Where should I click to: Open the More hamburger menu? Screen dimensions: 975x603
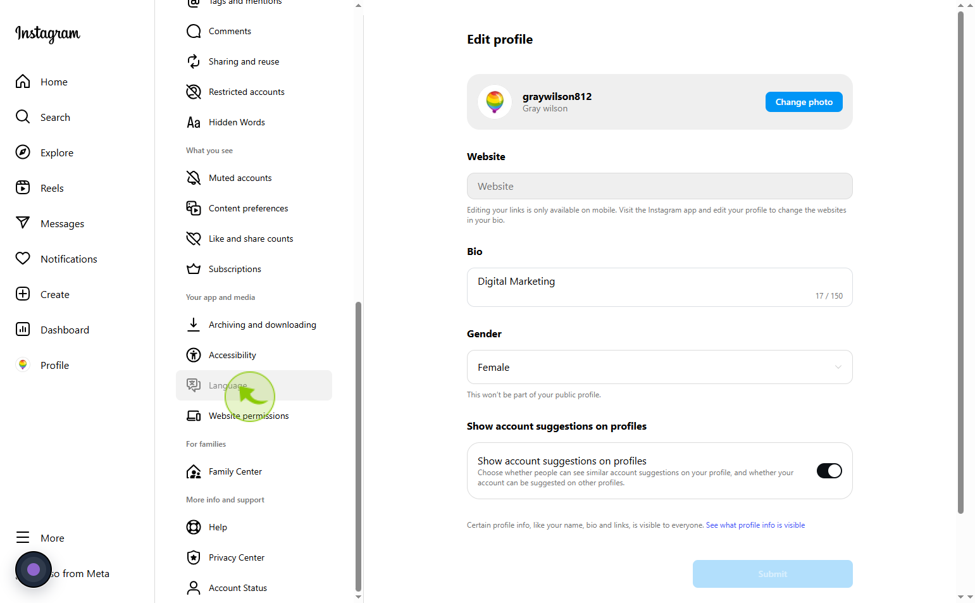pyautogui.click(x=23, y=538)
